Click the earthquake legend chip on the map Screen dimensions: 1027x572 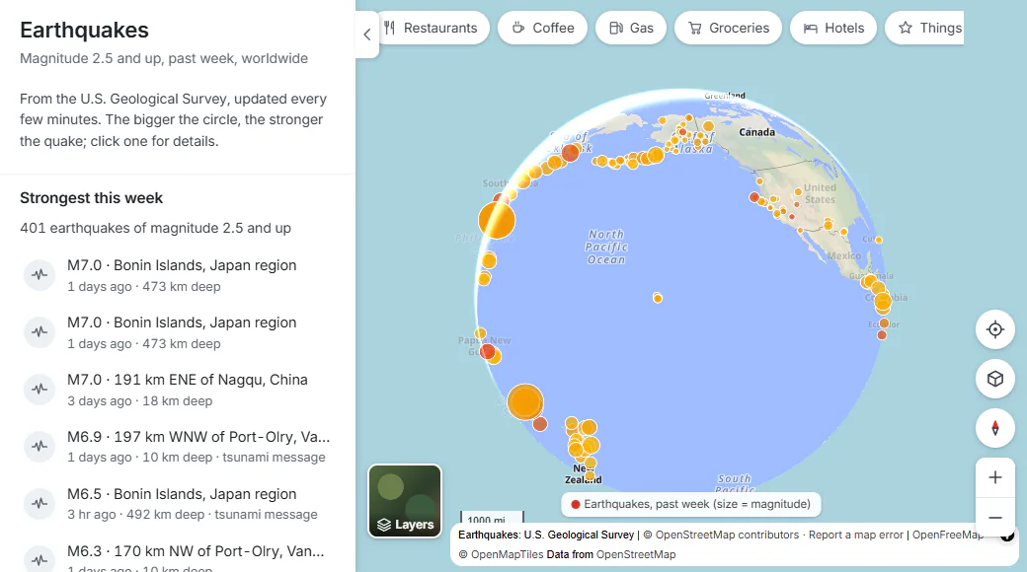[690, 504]
